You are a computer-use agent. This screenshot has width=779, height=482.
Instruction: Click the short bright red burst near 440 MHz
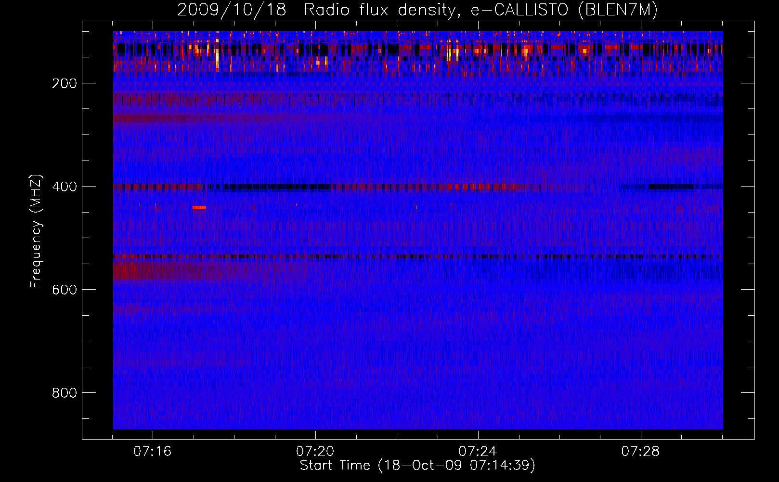(199, 208)
